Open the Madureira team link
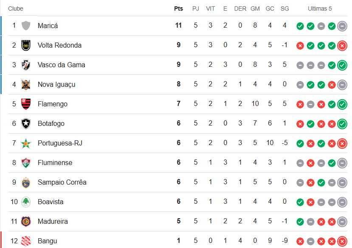The height and width of the screenshot is (248, 352). [53, 221]
